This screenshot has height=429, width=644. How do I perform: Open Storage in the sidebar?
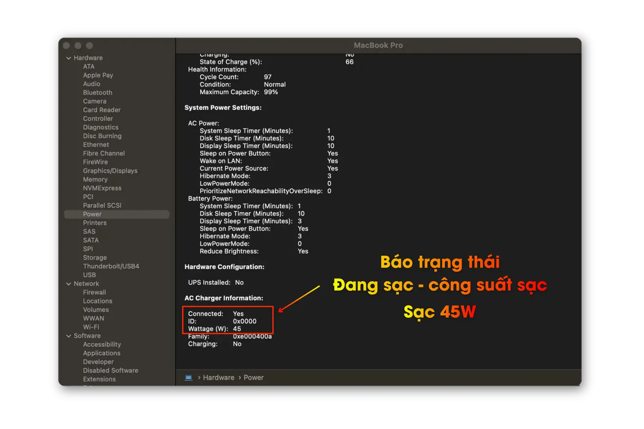pyautogui.click(x=95, y=258)
